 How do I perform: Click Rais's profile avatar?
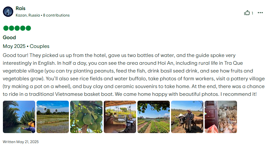(8, 12)
